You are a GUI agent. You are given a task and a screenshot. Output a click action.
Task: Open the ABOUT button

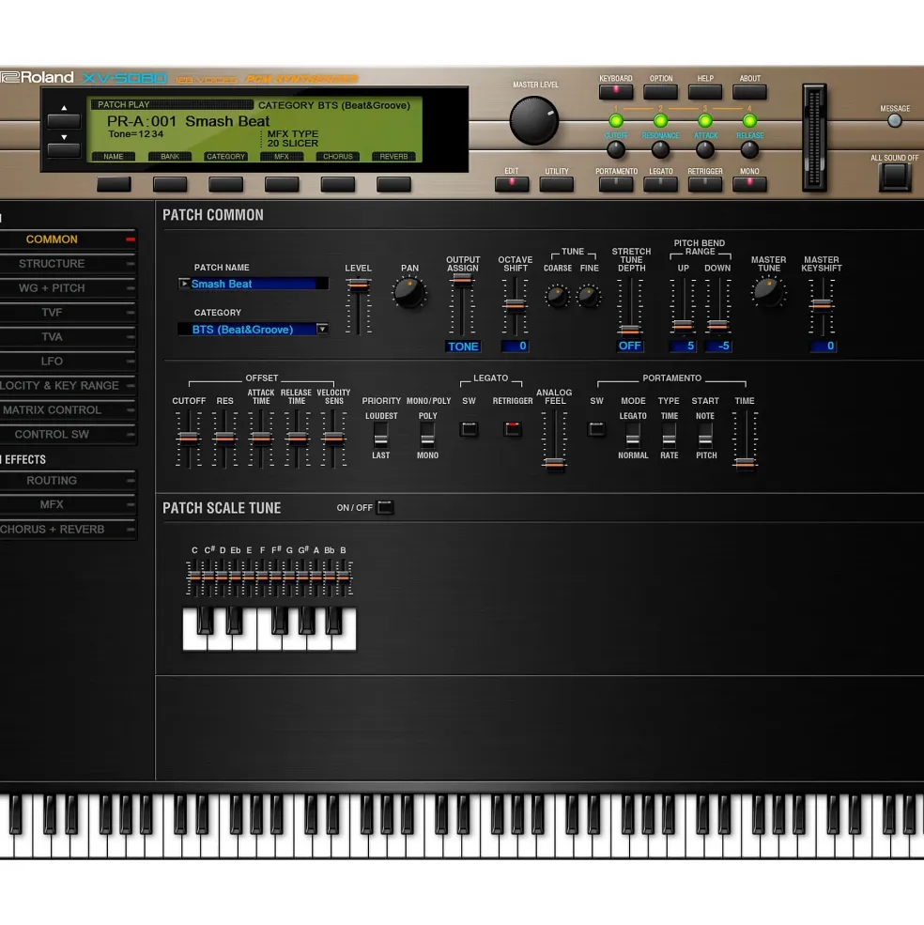(749, 92)
